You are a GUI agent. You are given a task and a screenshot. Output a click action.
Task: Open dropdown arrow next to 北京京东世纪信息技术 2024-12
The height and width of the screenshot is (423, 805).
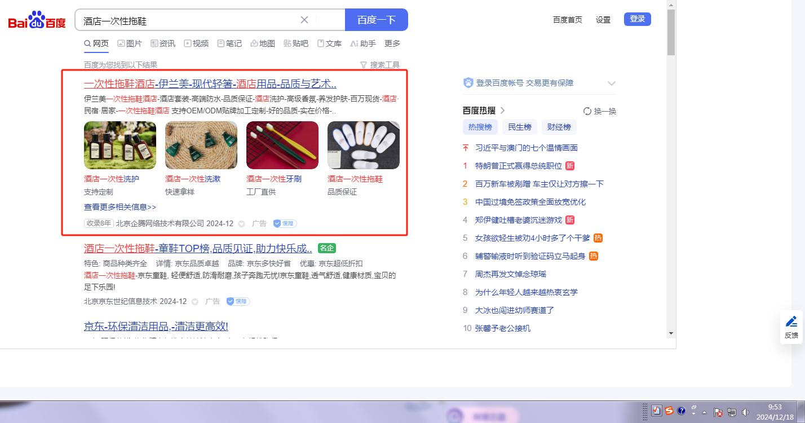(195, 302)
